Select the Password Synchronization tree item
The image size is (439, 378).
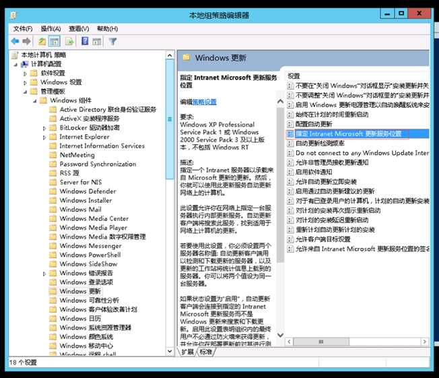[98, 164]
